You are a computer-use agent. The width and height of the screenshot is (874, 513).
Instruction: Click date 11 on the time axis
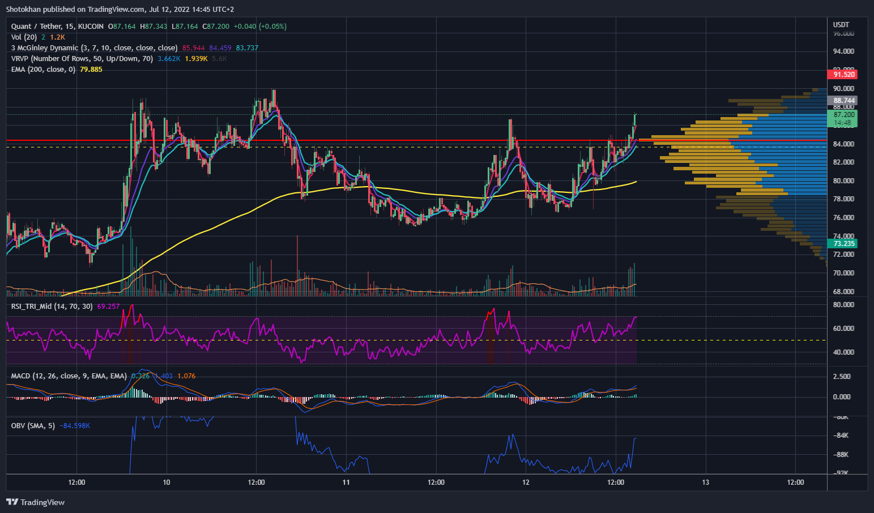(346, 482)
